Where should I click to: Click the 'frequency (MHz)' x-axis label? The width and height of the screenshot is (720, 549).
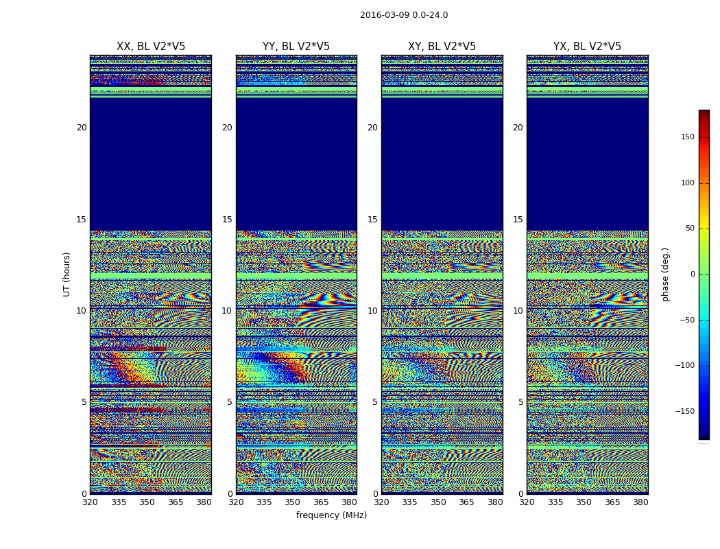[x=331, y=515]
